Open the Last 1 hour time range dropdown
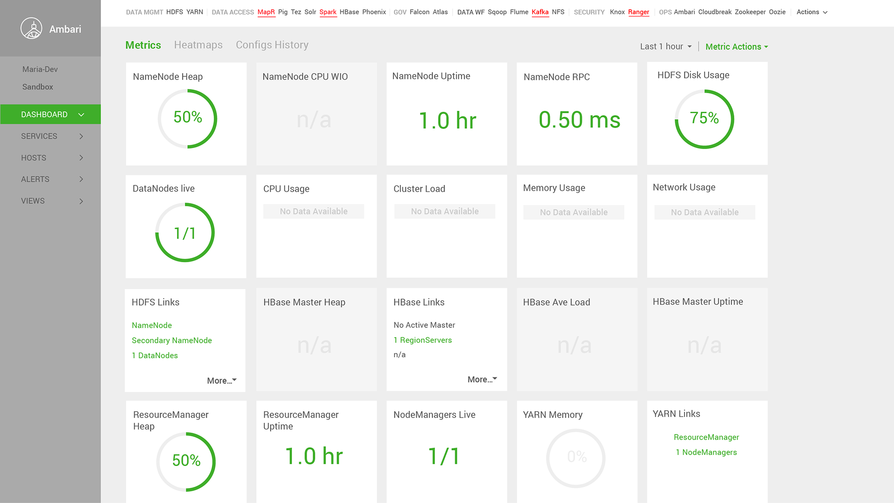Image resolution: width=894 pixels, height=503 pixels. click(x=666, y=47)
